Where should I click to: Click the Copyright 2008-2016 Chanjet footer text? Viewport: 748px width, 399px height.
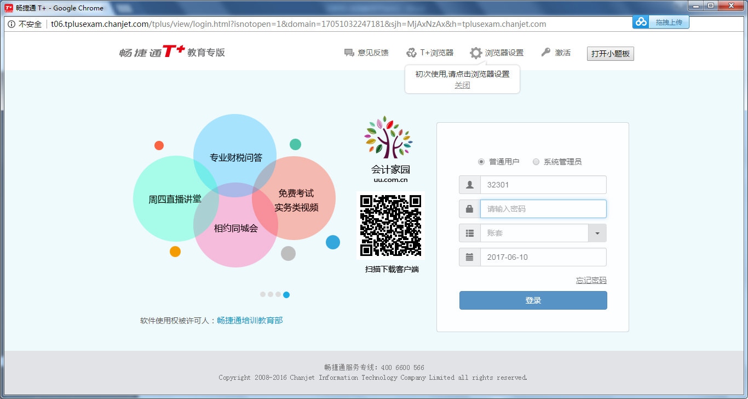click(x=373, y=377)
